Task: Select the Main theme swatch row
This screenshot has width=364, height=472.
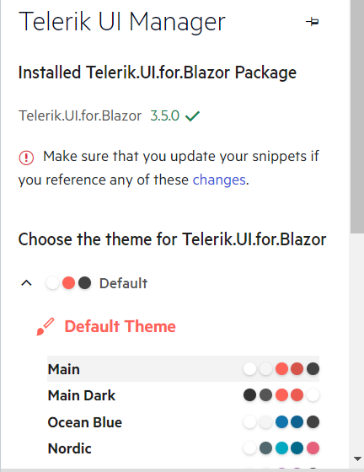Action: click(x=183, y=369)
